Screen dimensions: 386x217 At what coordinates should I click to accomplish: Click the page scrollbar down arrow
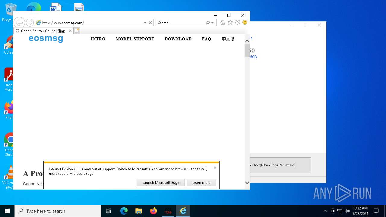coord(247,183)
